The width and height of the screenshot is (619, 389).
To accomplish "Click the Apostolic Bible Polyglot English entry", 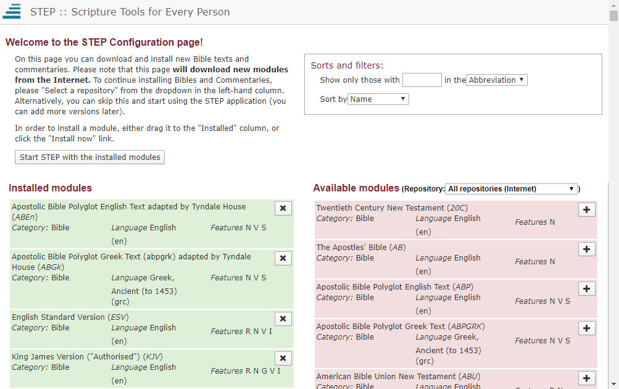I will tap(407, 298).
